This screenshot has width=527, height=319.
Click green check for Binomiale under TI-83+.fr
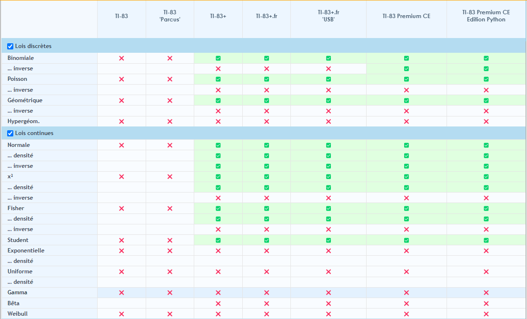(267, 58)
